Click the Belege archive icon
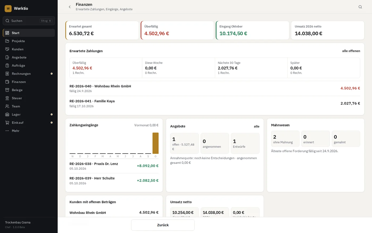 [x=7, y=90]
